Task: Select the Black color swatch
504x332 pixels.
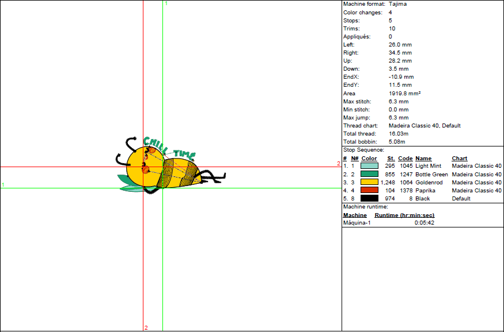Action: (369, 198)
